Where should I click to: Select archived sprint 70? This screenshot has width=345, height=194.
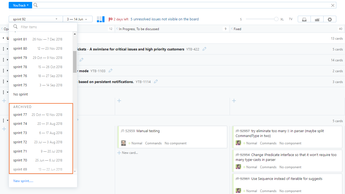point(41,160)
